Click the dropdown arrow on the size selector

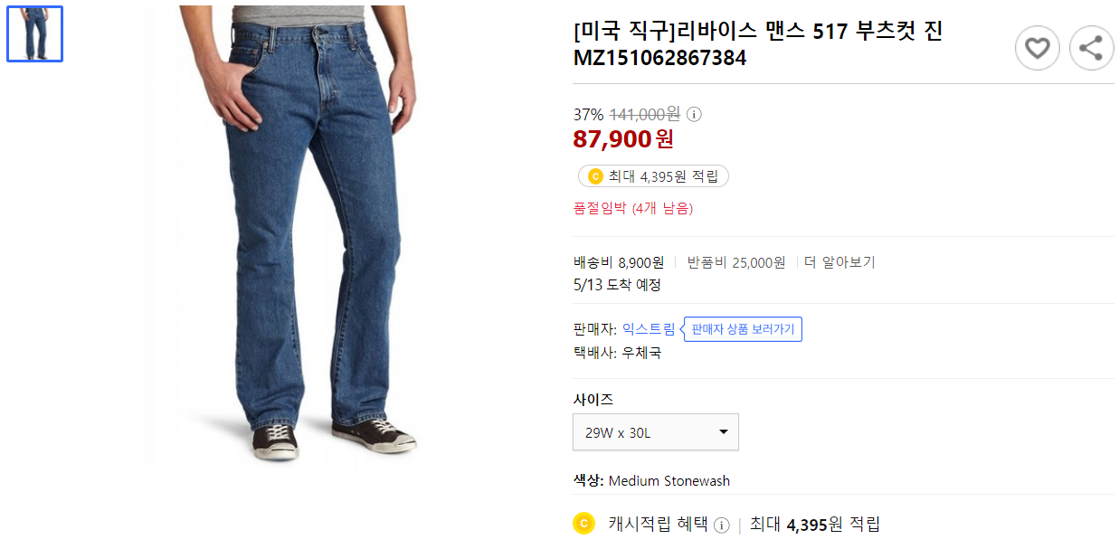[x=723, y=432]
